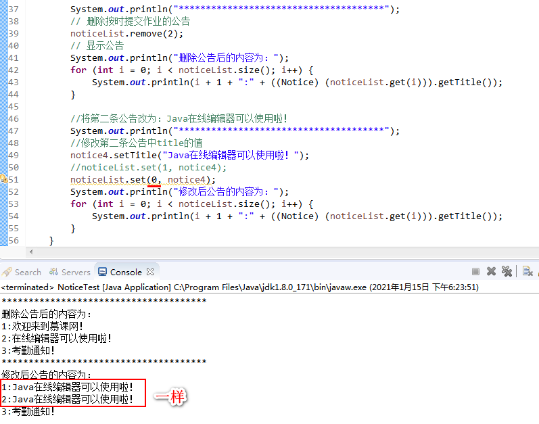Click first console line '3:考勤通知!'
This screenshot has width=539, height=424.
point(28,350)
